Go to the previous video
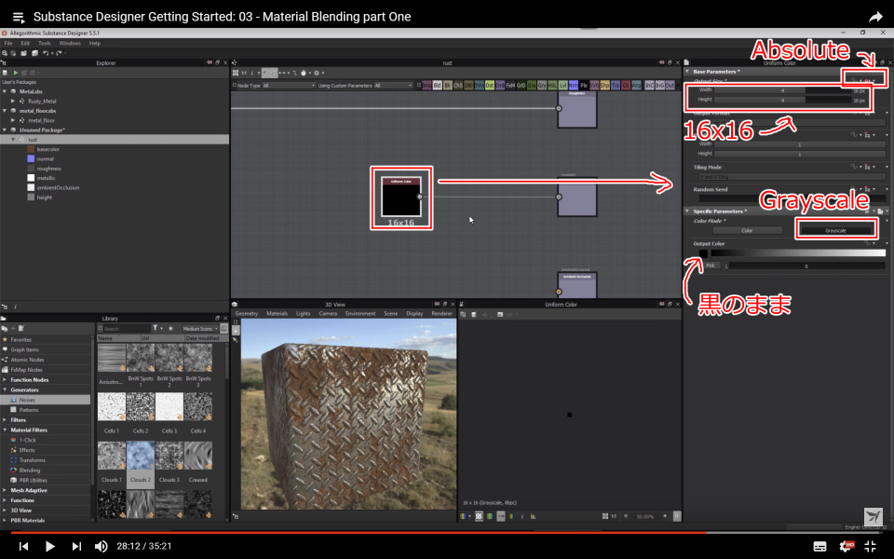Image resolution: width=894 pixels, height=559 pixels. [23, 546]
